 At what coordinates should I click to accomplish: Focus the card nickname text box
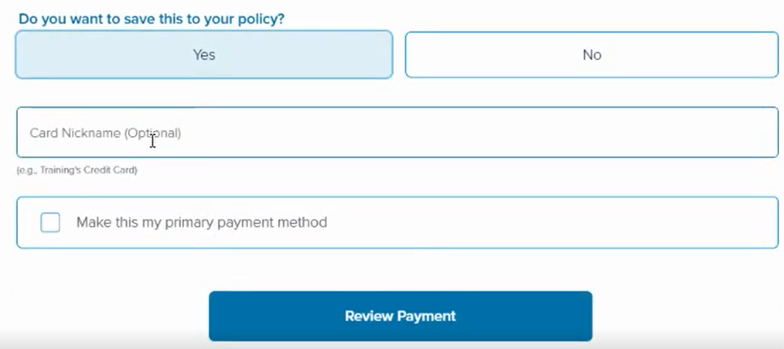tap(397, 132)
